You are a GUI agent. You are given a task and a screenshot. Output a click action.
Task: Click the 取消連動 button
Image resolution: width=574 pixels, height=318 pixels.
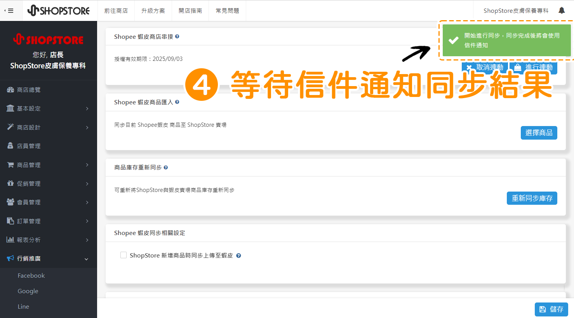[x=485, y=67]
